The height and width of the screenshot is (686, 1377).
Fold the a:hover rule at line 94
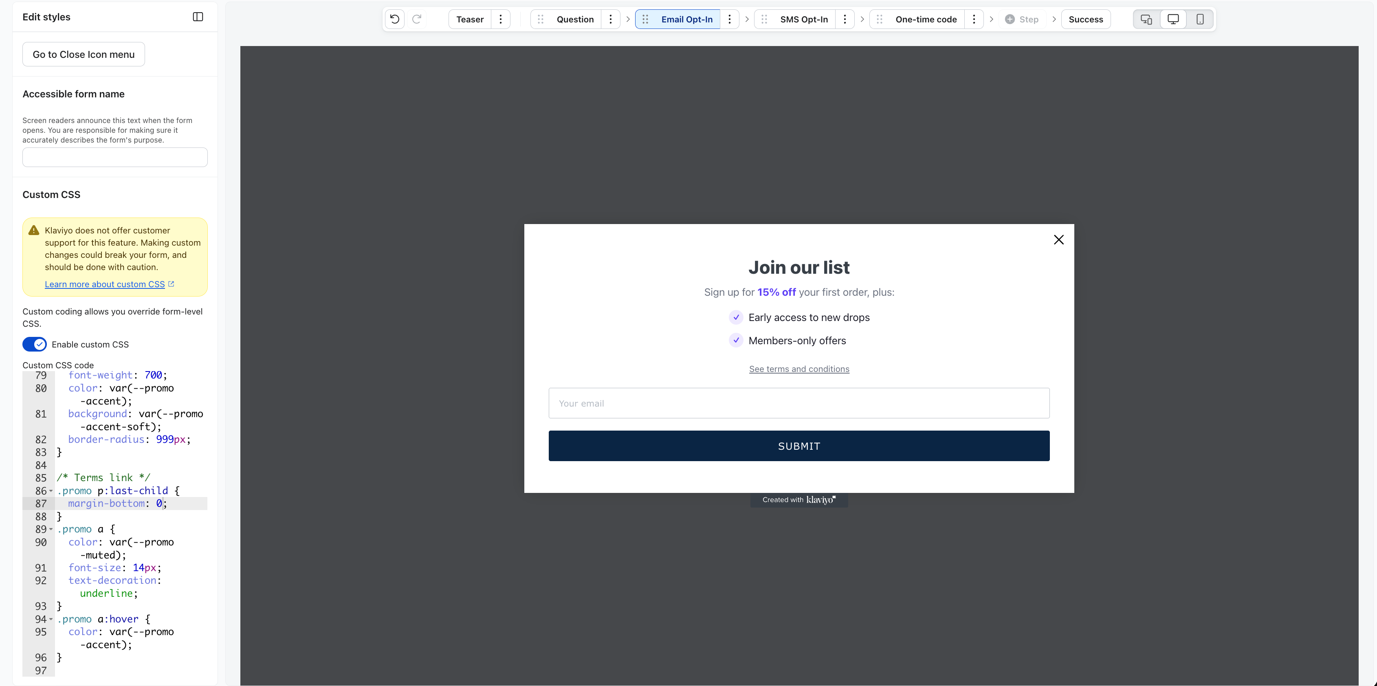tap(51, 619)
